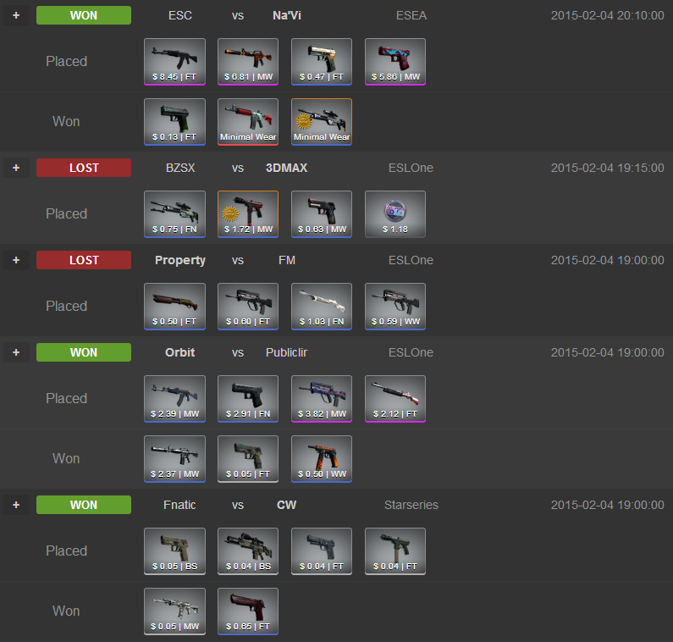673x642 pixels.
Task: Select the $1.72 MW StatTrak SMG item
Action: click(248, 214)
